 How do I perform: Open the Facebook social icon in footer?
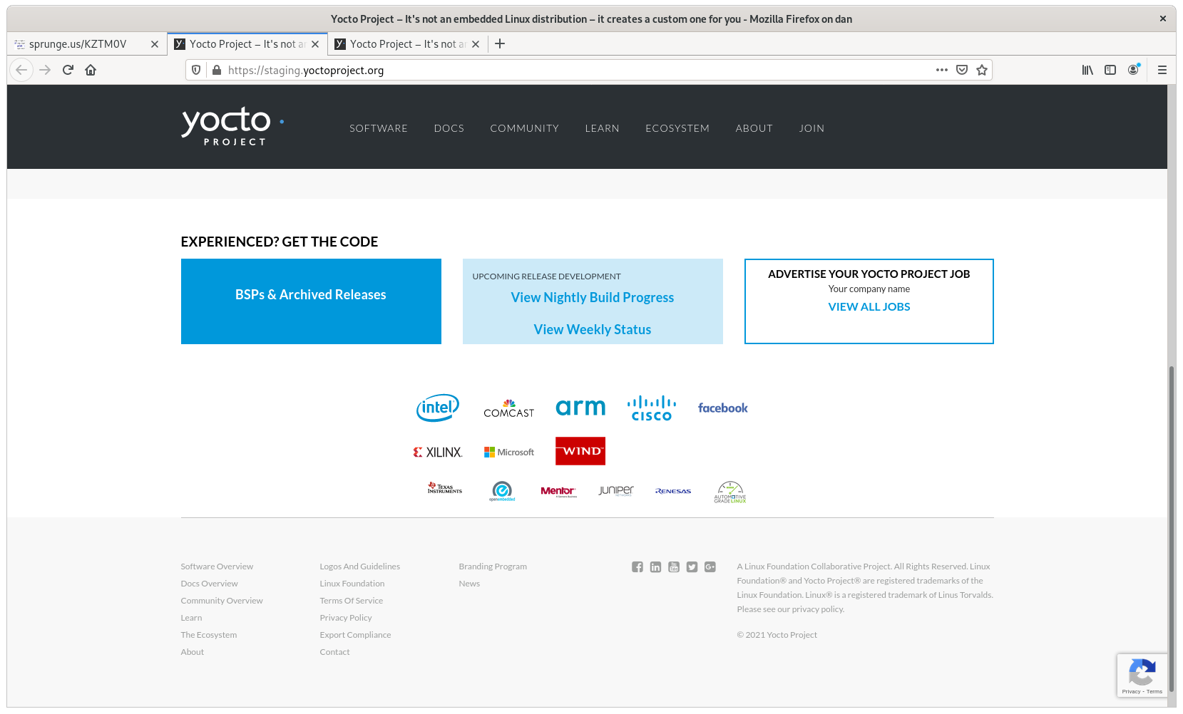(637, 567)
